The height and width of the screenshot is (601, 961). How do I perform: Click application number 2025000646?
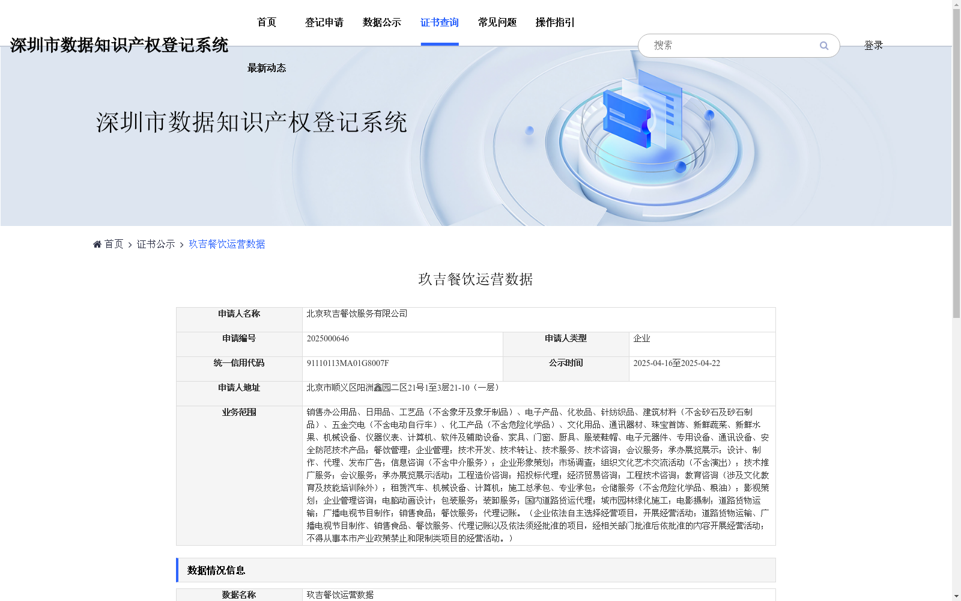328,338
